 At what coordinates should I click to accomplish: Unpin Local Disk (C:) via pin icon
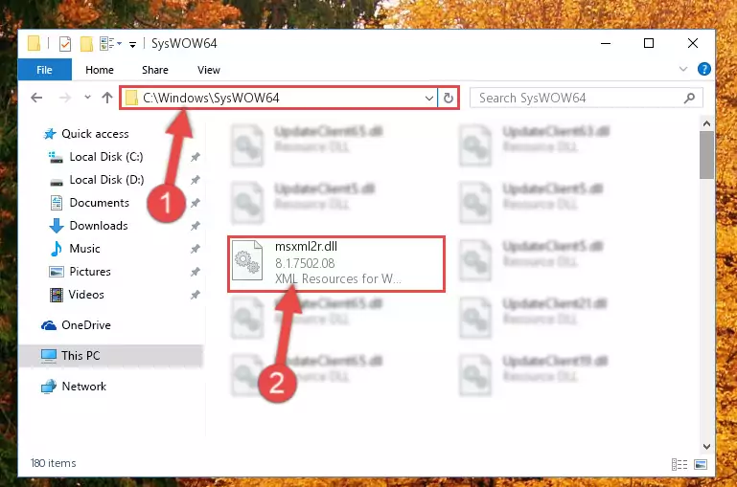click(196, 157)
